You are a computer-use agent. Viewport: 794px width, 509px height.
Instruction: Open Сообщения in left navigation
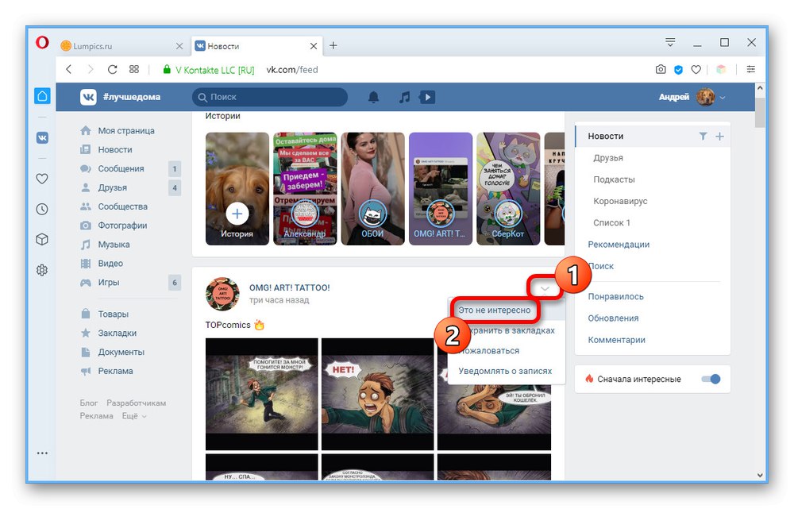(121, 168)
